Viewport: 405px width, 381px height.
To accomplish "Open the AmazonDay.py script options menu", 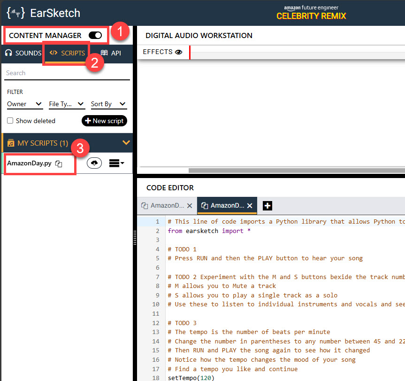I will coord(116,163).
